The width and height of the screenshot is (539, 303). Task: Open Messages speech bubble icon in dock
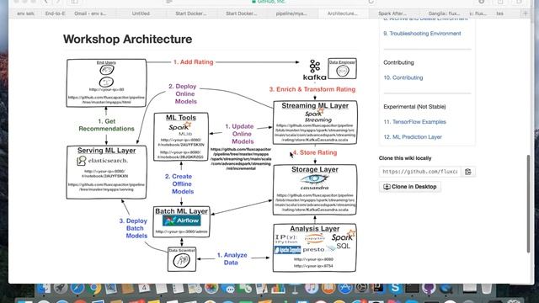coord(230,289)
